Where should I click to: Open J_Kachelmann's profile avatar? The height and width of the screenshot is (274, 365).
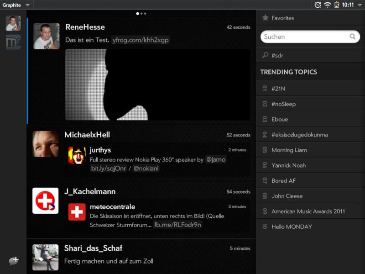45,200
